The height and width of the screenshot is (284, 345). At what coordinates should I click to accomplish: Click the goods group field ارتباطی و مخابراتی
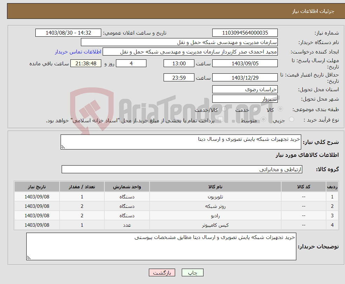tap(182, 169)
